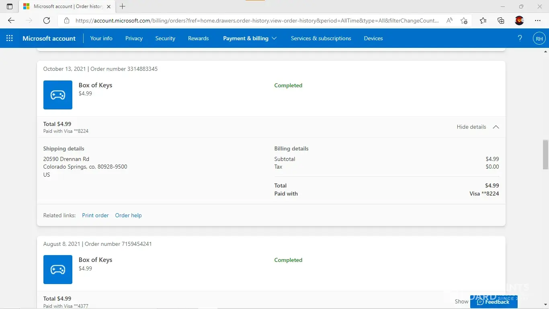Open the Favorites list icon

click(483, 21)
